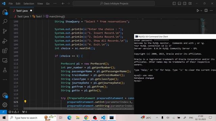Viewport: 216px width, 121px height.
Task: Click the lightbulb code action on line 121
Action: (x=25, y=102)
